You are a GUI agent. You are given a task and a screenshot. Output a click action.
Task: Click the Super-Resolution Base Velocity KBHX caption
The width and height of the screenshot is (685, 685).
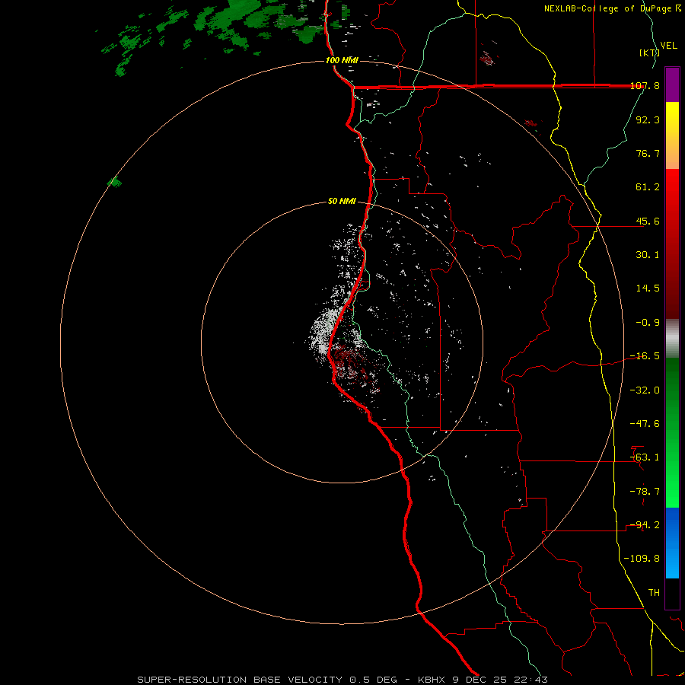pos(342,680)
